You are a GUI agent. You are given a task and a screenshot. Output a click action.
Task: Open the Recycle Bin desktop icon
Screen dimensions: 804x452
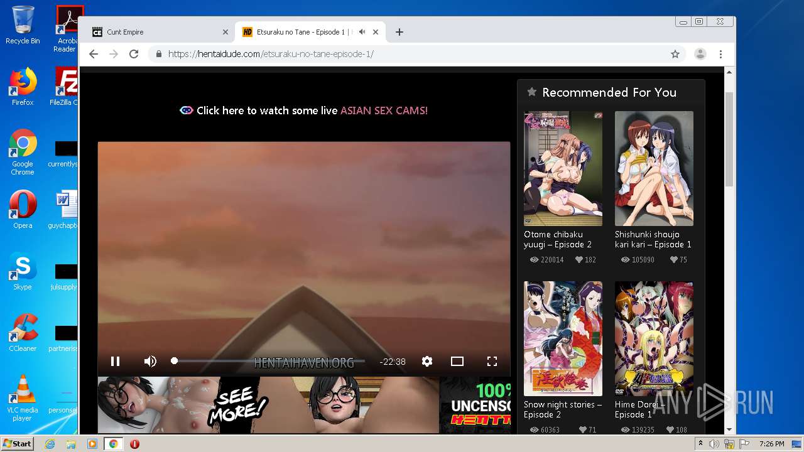click(23, 25)
